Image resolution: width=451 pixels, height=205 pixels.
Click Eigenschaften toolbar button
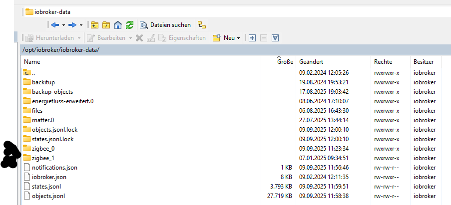point(182,38)
